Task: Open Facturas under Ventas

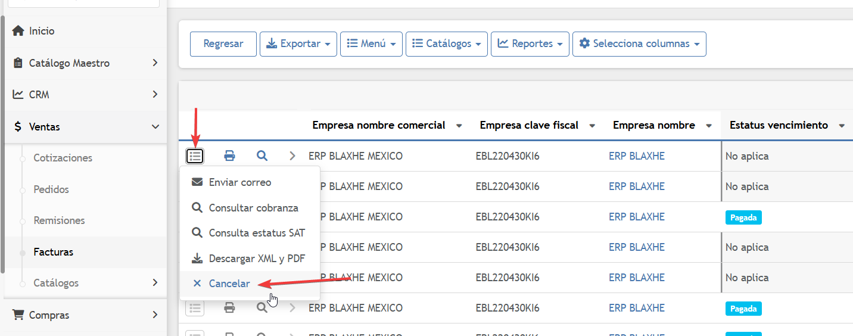Action: click(x=54, y=252)
